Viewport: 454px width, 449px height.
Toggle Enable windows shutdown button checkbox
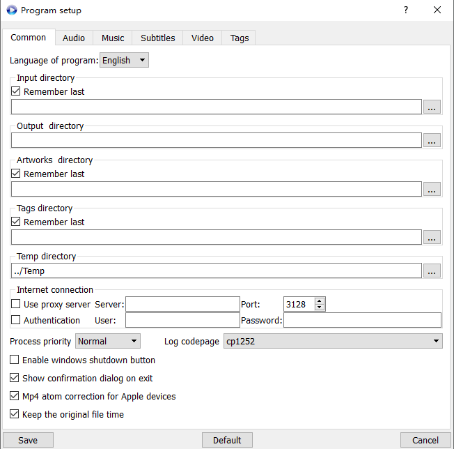[15, 360]
